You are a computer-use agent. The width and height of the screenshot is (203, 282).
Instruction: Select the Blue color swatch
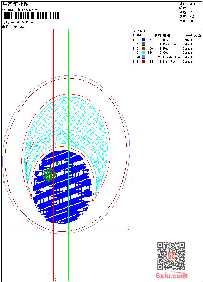tap(144, 40)
